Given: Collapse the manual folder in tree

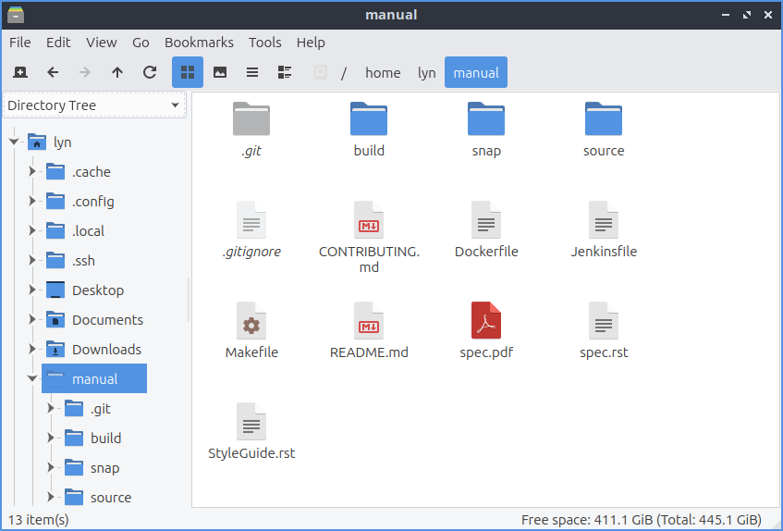Looking at the screenshot, I should (33, 379).
